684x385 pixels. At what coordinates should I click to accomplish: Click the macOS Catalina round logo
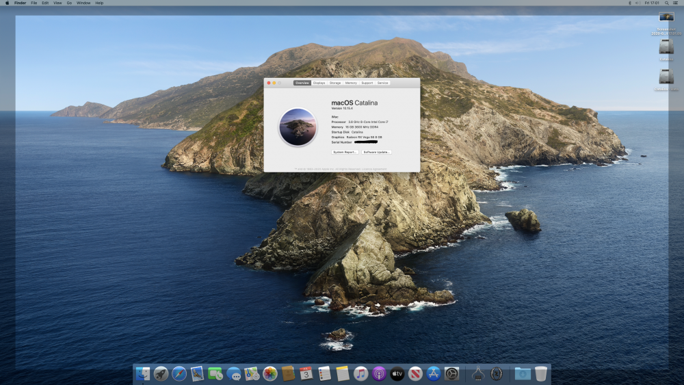(298, 127)
